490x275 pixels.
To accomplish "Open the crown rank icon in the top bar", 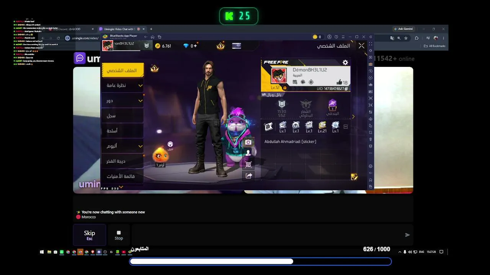I will coord(220,46).
